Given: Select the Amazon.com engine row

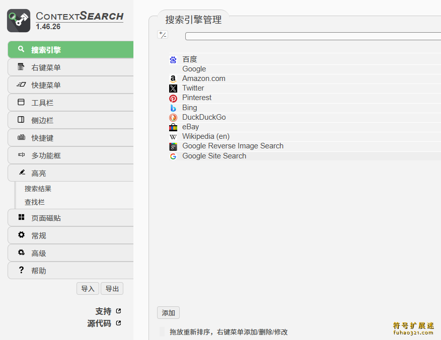Looking at the screenshot, I should (x=305, y=78).
